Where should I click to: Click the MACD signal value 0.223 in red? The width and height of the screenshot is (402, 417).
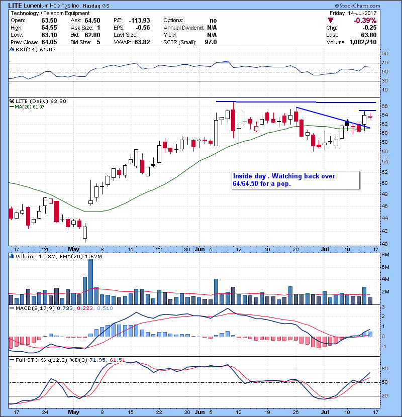coord(85,308)
